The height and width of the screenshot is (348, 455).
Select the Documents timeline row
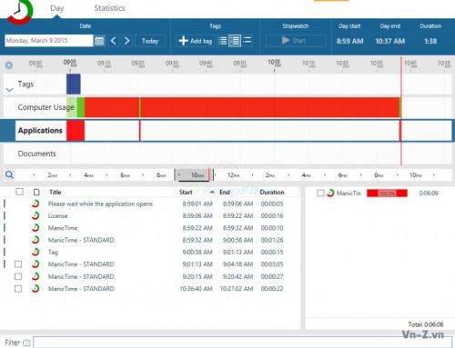point(227,154)
